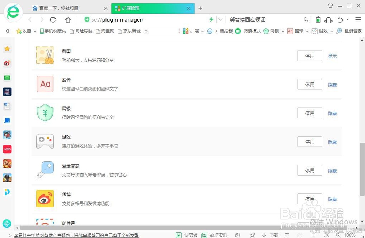Disable the 截图 extension with 停用
Image resolution: width=365 pixels, height=238 pixels.
pos(310,55)
